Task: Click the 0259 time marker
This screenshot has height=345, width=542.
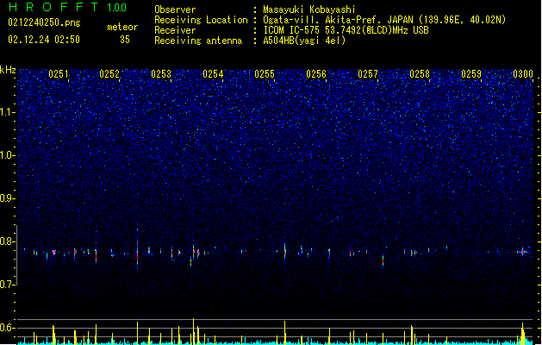Action: 471,74
